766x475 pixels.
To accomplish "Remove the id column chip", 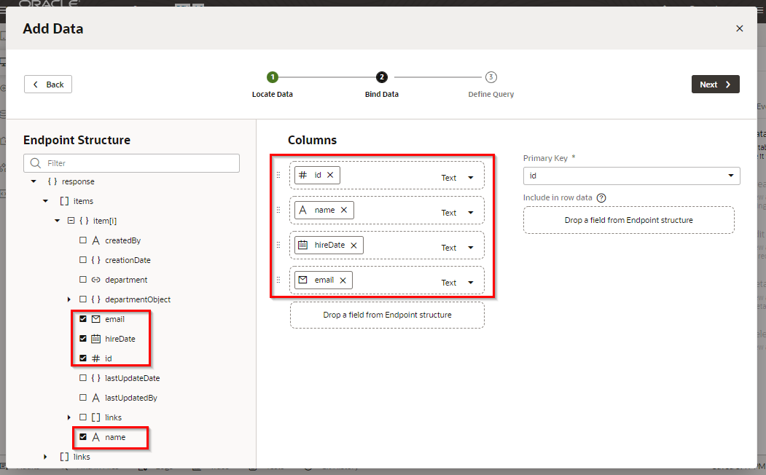I will click(x=330, y=175).
